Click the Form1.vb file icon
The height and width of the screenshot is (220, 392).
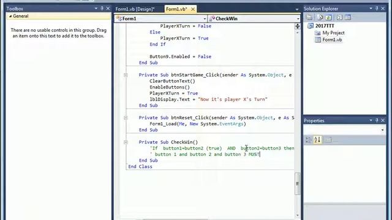pos(317,40)
